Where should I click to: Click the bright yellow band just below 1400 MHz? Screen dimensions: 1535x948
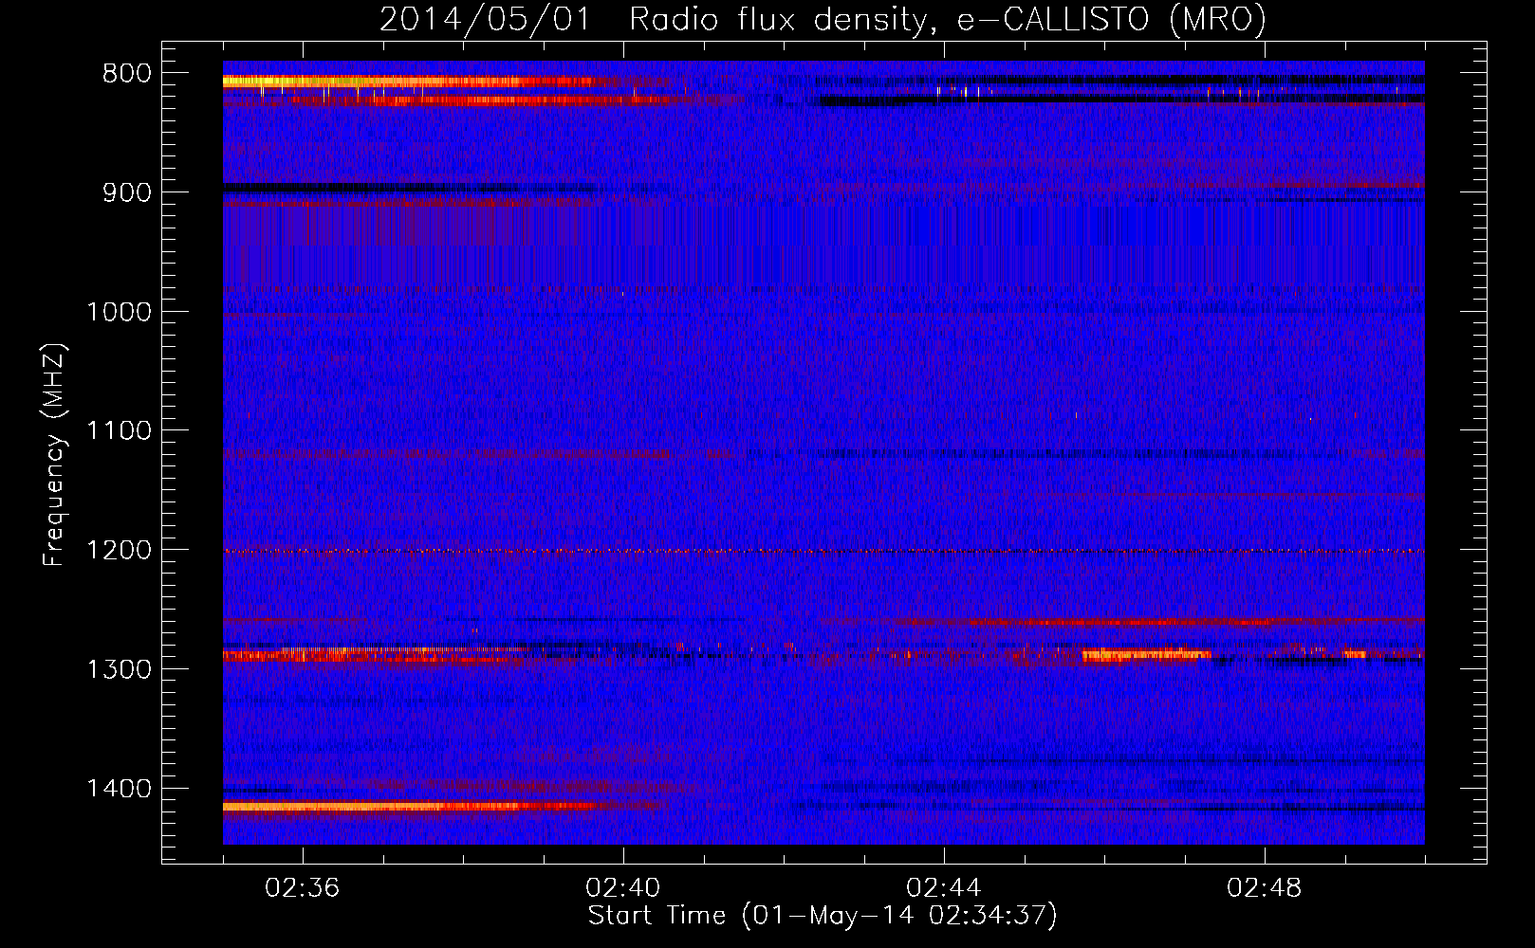(x=408, y=807)
